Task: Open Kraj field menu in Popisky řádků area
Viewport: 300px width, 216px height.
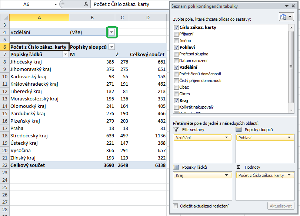Action: [x=227, y=175]
